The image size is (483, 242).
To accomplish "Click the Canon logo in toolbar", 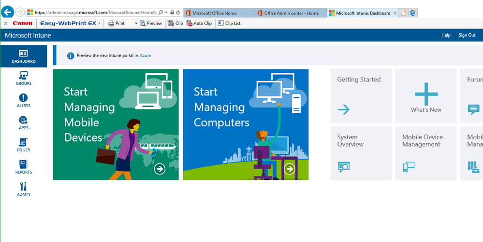I will (x=22, y=23).
